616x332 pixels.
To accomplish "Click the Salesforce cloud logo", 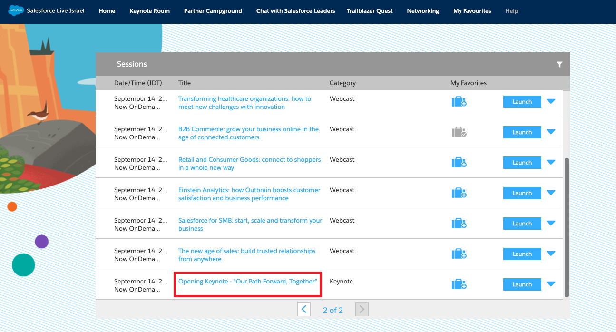I will pos(16,10).
